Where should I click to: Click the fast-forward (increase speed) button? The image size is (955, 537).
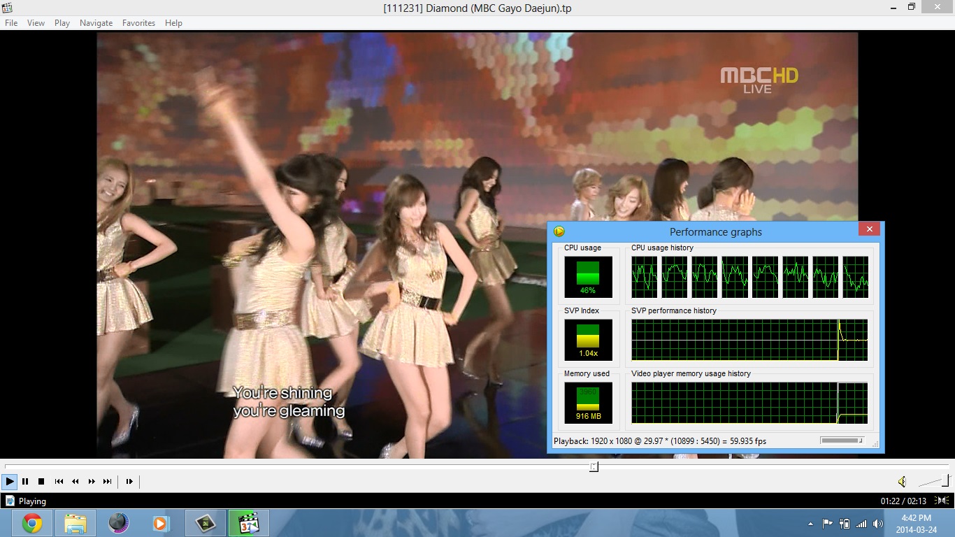click(x=92, y=481)
